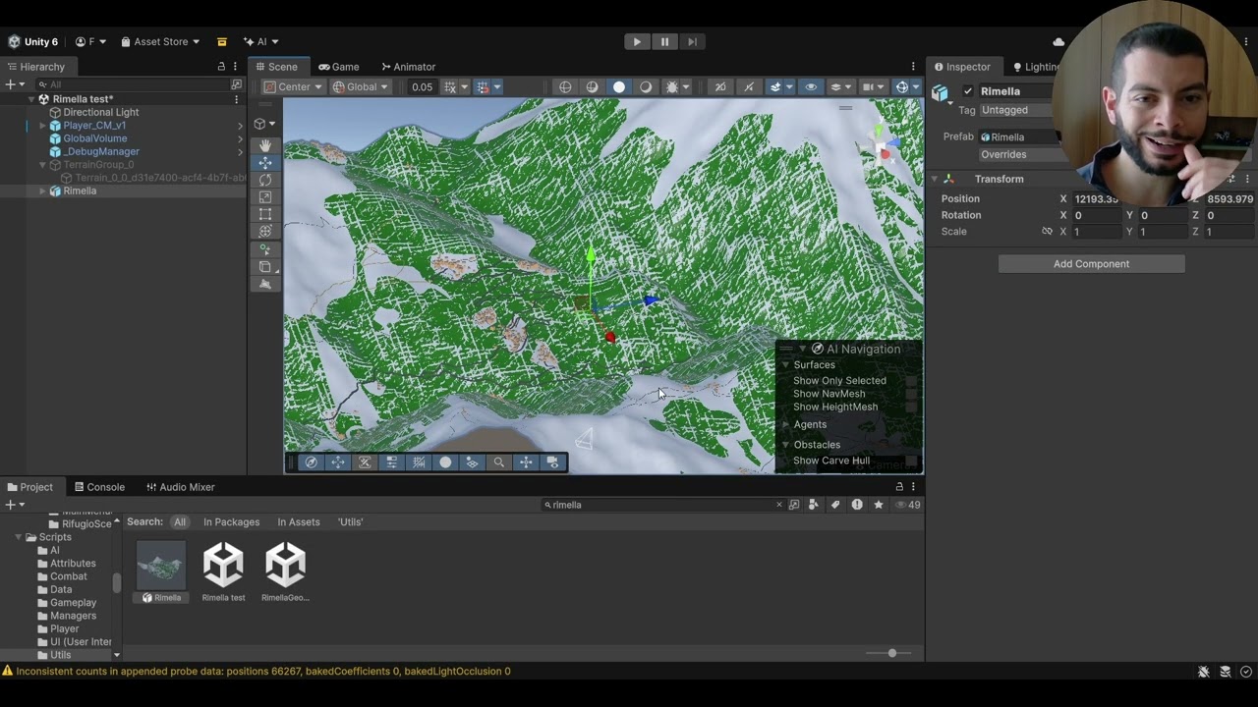Switch to the Game tab
The height and width of the screenshot is (707, 1258).
click(x=338, y=67)
